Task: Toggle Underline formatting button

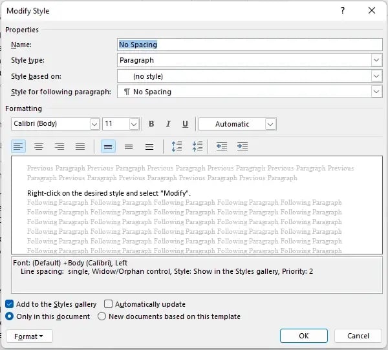Action: click(x=185, y=124)
